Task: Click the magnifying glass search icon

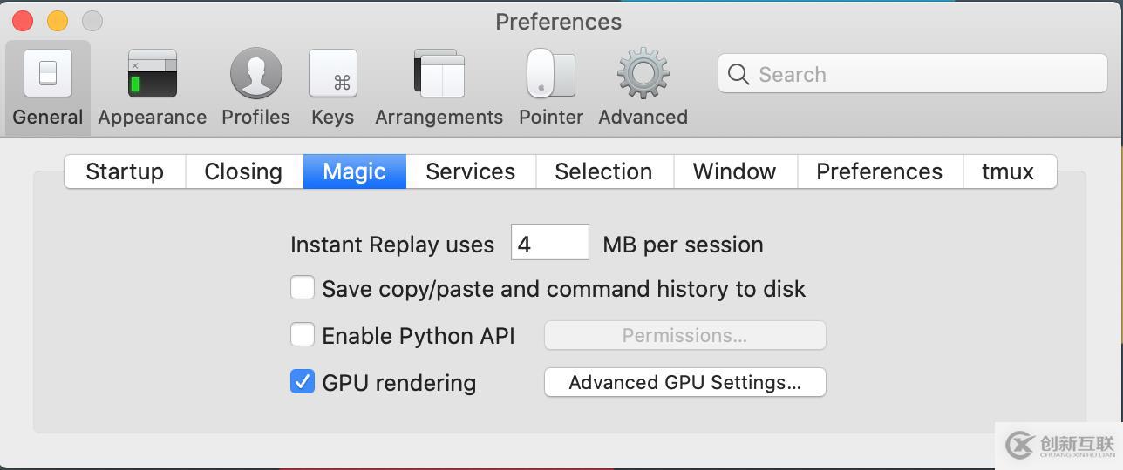Action: pos(738,75)
